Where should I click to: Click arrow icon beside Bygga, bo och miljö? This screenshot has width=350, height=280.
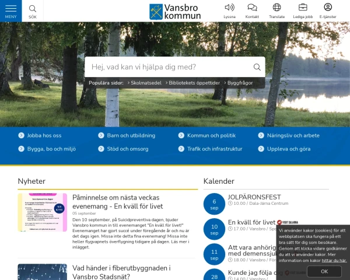pos(21,149)
